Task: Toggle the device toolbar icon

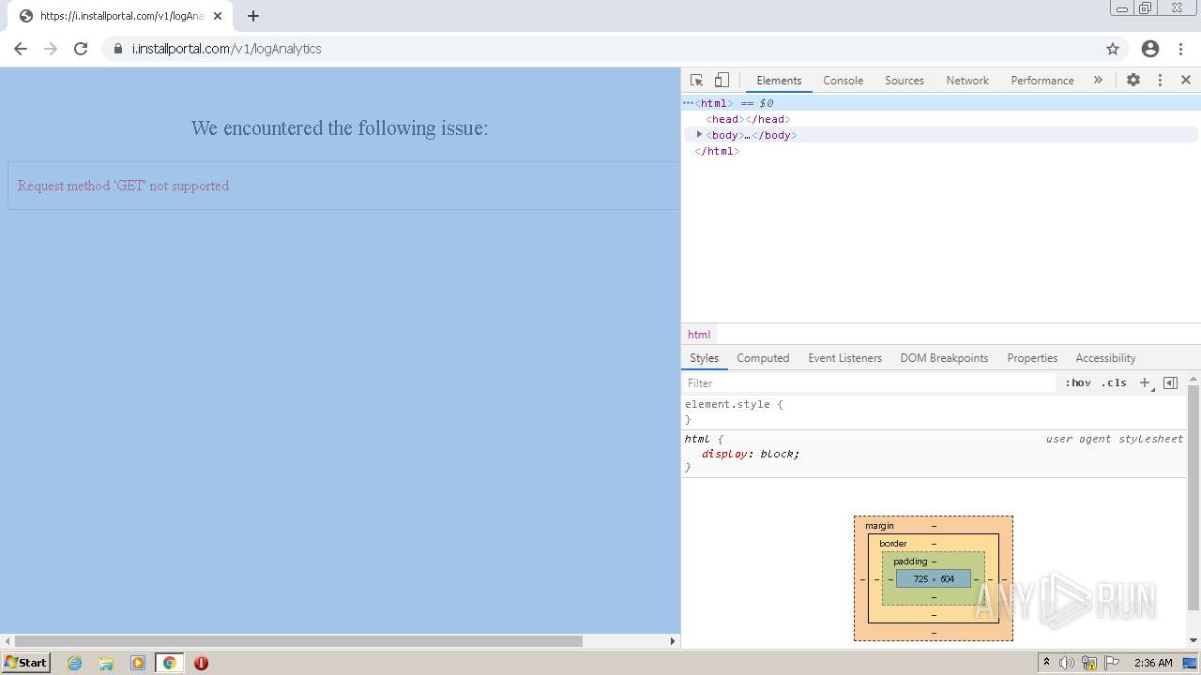Action: (x=722, y=81)
